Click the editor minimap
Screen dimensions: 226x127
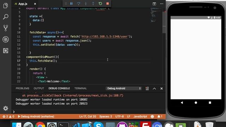156,15
